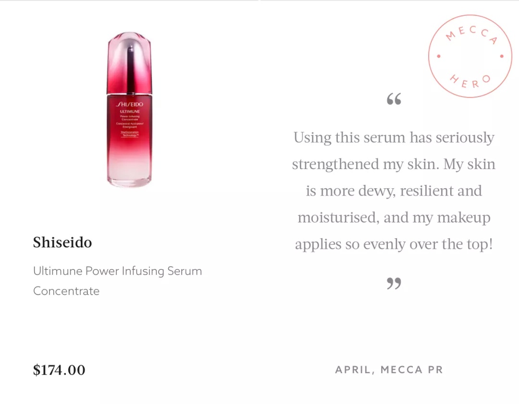Click the $174.00 price
This screenshot has width=519, height=404.
click(x=59, y=369)
